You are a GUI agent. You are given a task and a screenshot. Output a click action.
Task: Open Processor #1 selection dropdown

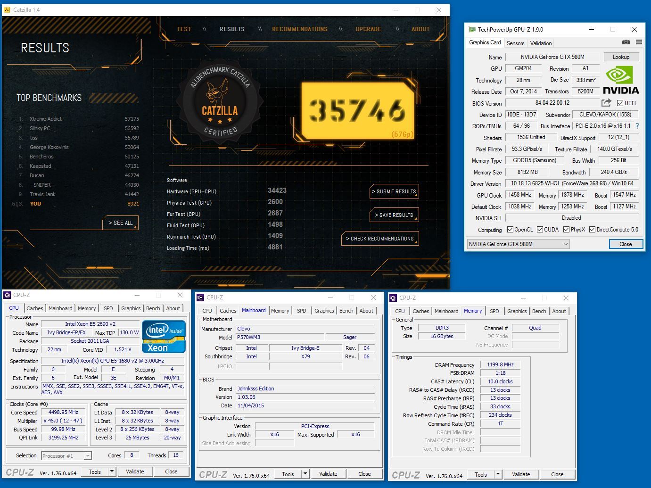pyautogui.click(x=66, y=456)
